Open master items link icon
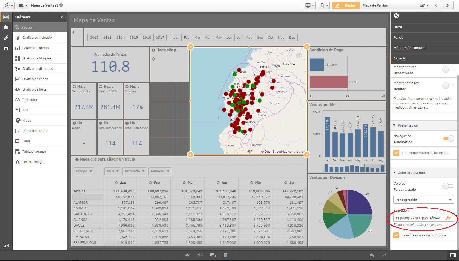The width and height of the screenshot is (459, 261). click(6, 38)
